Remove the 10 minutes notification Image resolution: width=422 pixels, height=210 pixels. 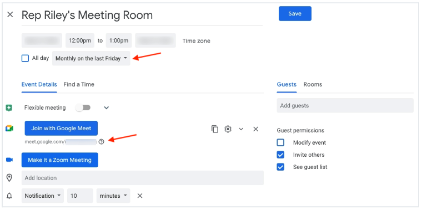coord(140,196)
